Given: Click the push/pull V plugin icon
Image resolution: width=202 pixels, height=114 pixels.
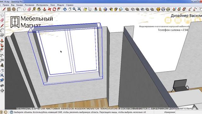Looking at the screenshot, I should point(179,9).
